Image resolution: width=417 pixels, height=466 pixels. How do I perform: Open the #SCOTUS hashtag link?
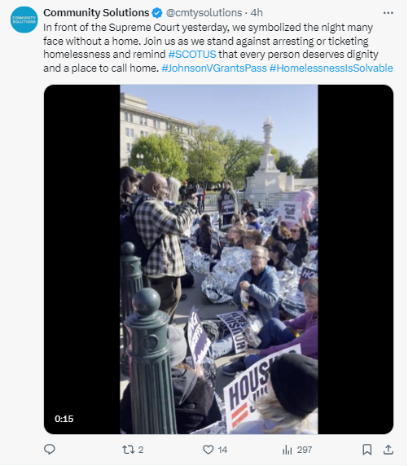pos(192,55)
